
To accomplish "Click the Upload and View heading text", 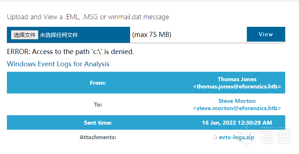I will click(x=88, y=17).
